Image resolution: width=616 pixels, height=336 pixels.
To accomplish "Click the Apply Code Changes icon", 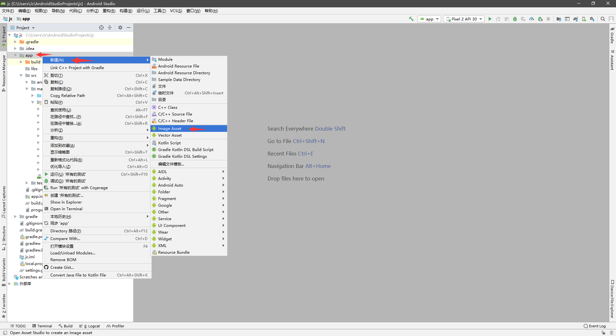I will (507, 19).
